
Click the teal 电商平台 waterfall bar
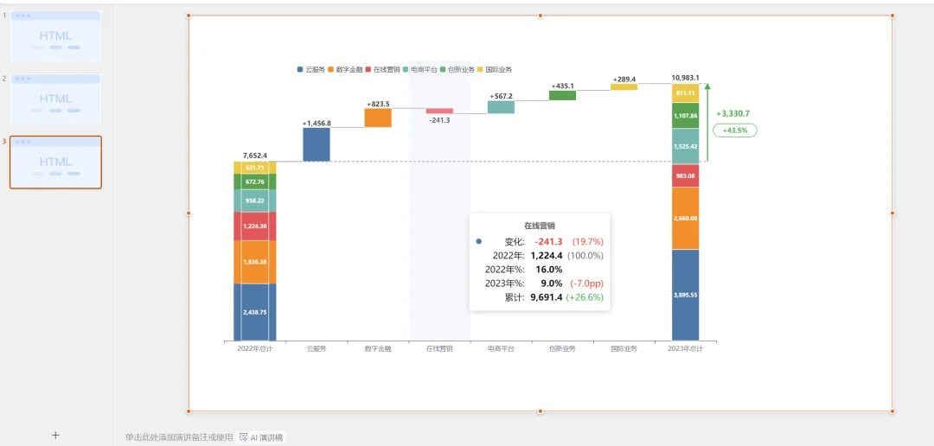pyautogui.click(x=501, y=107)
